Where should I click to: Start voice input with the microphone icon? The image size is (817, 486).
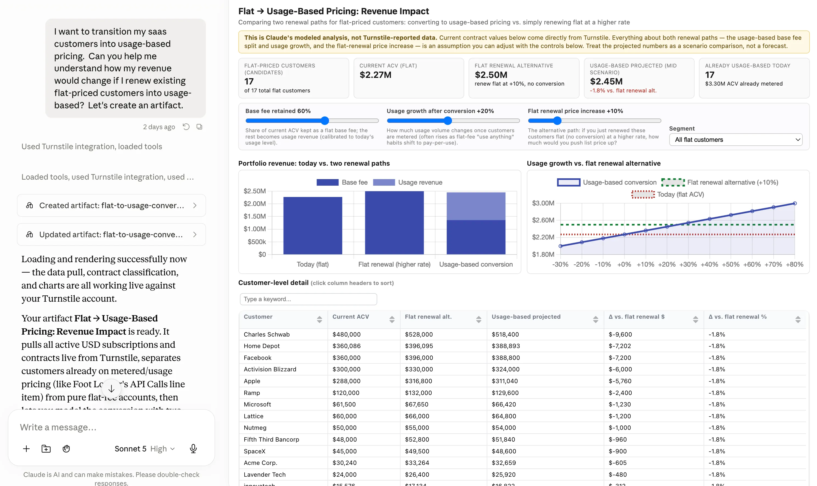tap(193, 449)
